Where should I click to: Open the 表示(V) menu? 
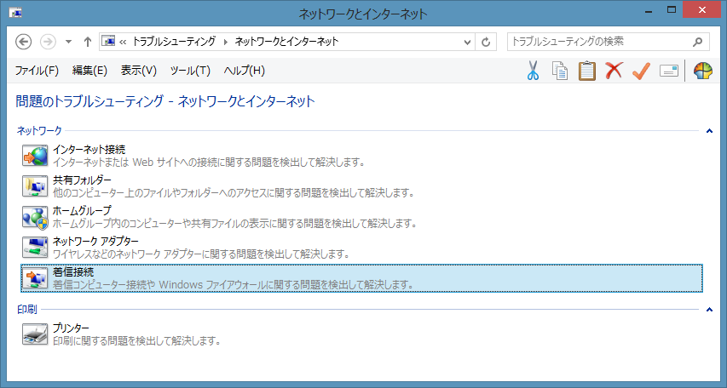click(x=139, y=71)
